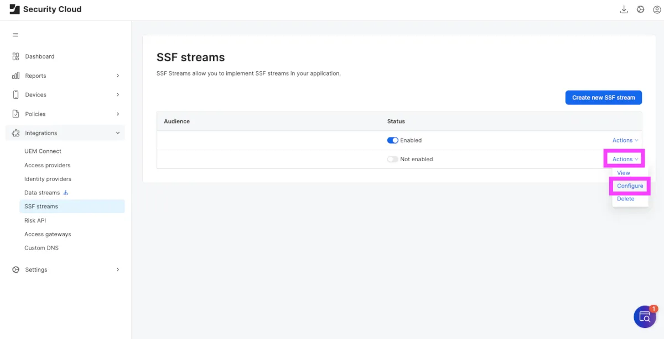Open Actions dropdown for the enabled stream
This screenshot has width=664, height=339.
625,140
